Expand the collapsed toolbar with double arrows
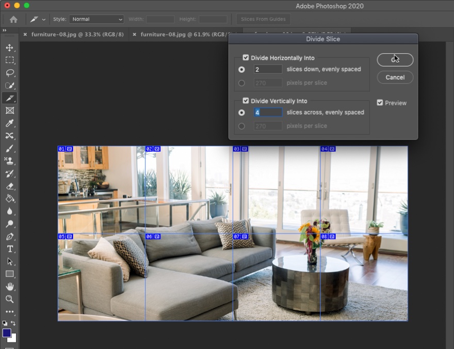Image resolution: width=454 pixels, height=349 pixels. point(4,30)
